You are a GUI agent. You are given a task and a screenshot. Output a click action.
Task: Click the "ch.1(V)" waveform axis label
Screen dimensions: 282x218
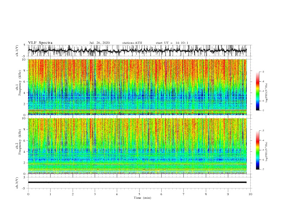17,51
